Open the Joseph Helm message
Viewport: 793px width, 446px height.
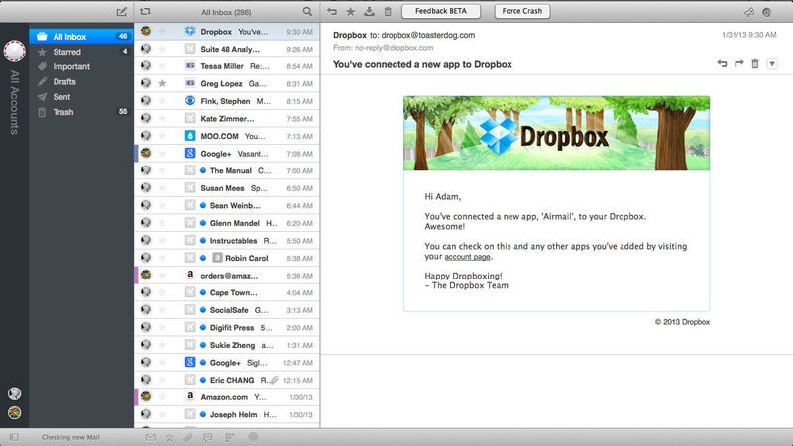click(x=227, y=414)
